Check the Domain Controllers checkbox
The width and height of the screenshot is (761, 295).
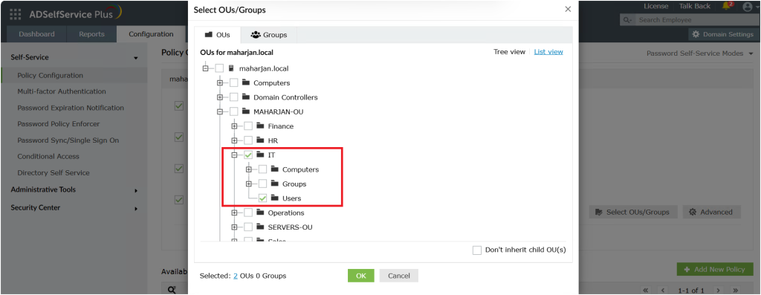coord(234,97)
